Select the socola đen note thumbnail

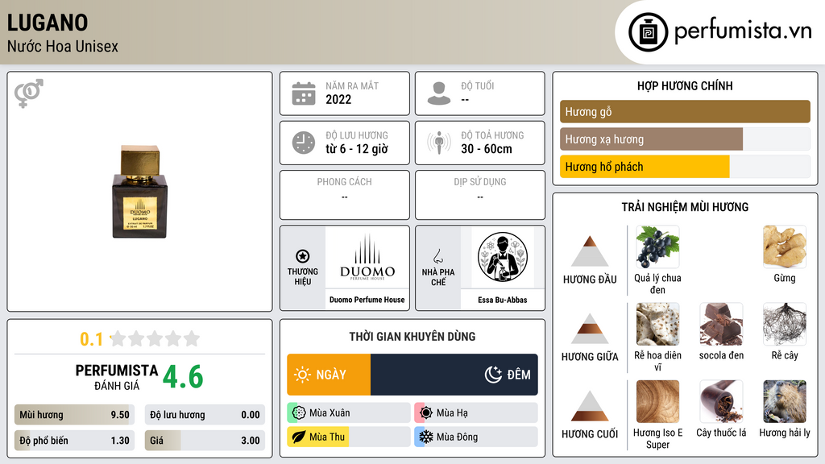point(721,325)
